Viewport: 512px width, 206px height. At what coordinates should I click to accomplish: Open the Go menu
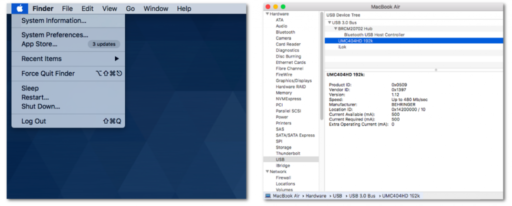130,9
